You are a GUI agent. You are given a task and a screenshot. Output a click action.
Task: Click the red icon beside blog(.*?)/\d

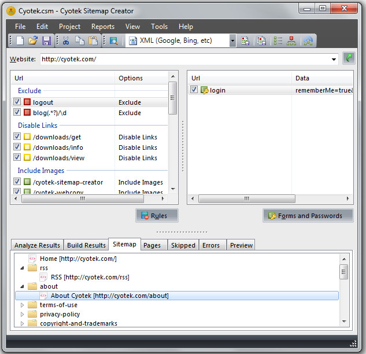click(27, 112)
